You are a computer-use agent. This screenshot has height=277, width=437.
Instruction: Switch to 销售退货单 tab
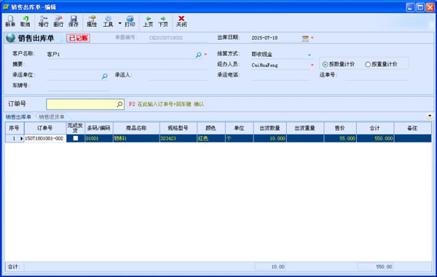pos(52,117)
